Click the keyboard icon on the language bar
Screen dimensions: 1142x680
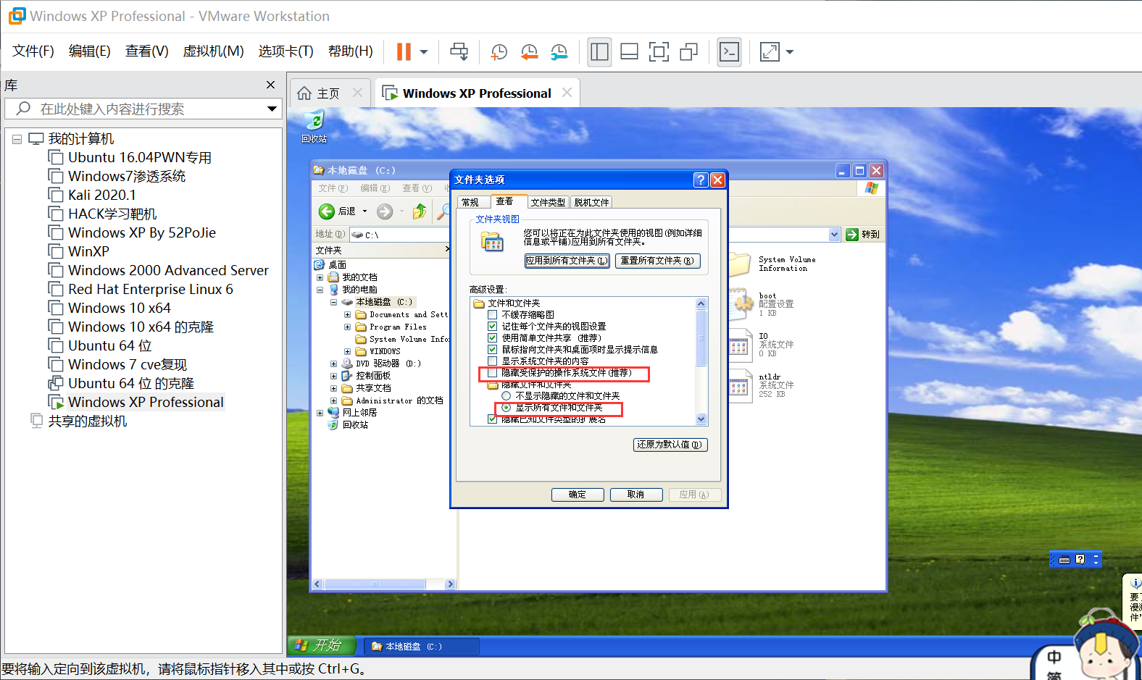pyautogui.click(x=1064, y=560)
